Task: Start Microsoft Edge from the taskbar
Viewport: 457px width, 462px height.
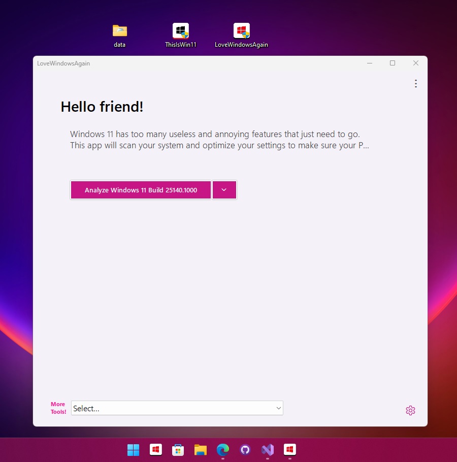Action: pos(222,450)
